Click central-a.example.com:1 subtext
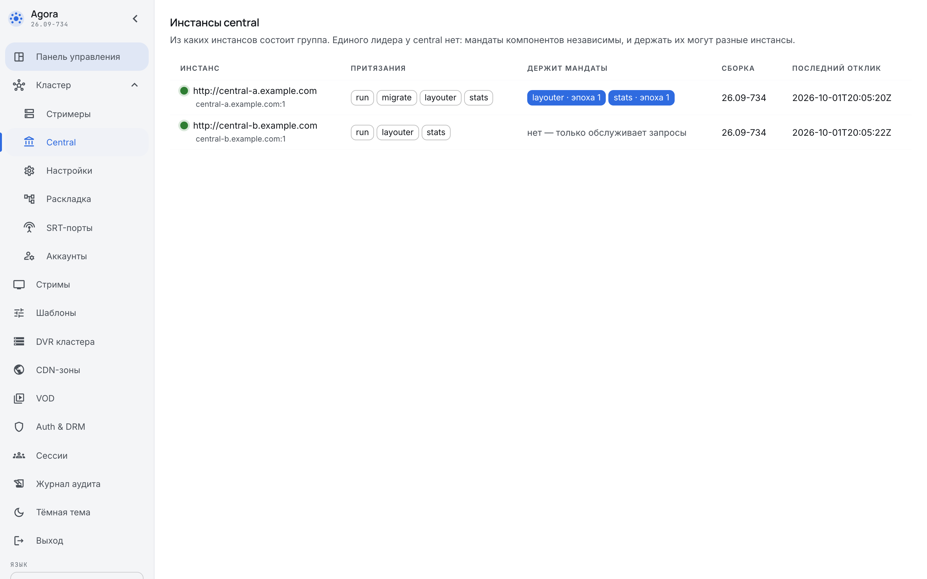The width and height of the screenshot is (927, 579). 240,104
